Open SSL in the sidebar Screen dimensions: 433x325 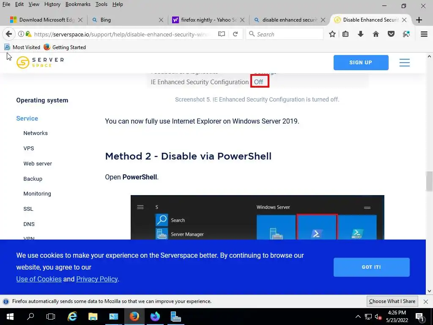pyautogui.click(x=28, y=209)
